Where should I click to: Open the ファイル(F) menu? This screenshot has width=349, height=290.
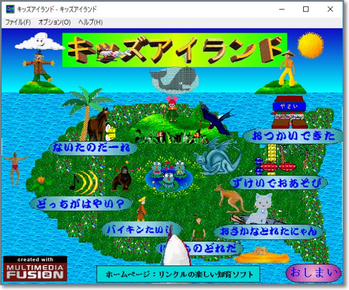[x=18, y=22]
